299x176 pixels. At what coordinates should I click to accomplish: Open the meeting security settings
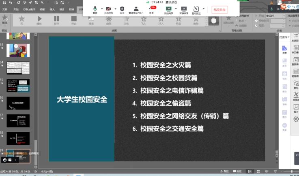tap(122, 10)
